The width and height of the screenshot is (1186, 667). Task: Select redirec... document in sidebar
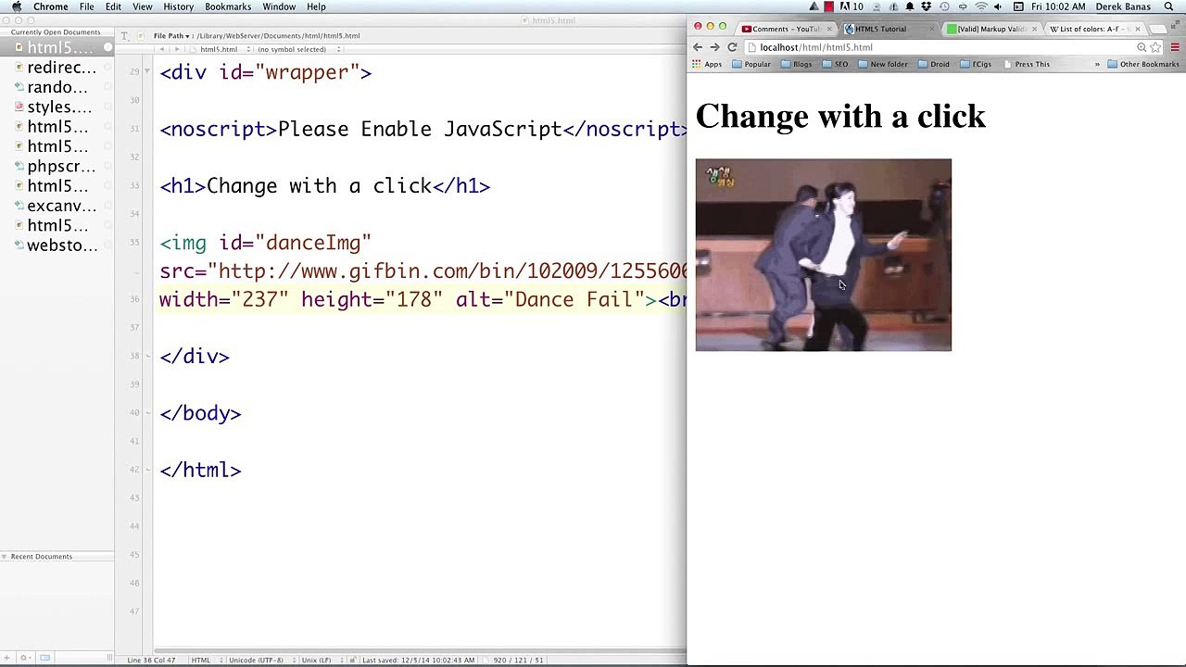[x=56, y=68]
